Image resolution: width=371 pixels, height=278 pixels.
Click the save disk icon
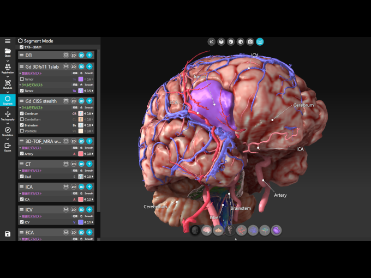pos(8,234)
